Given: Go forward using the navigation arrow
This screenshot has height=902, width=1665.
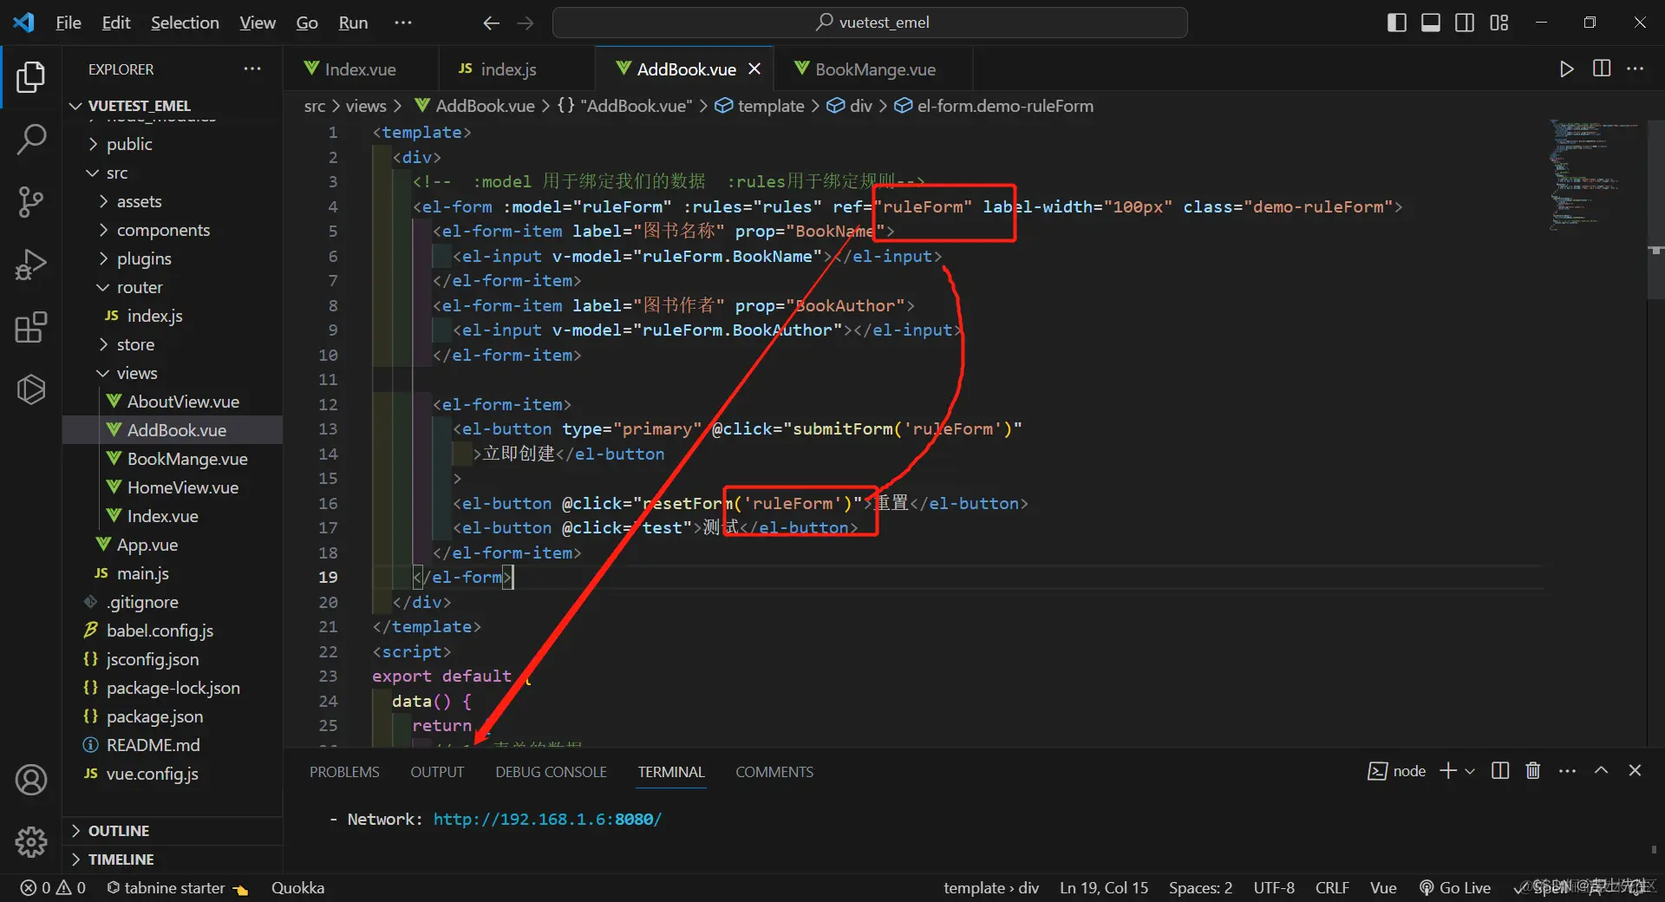Looking at the screenshot, I should point(526,23).
